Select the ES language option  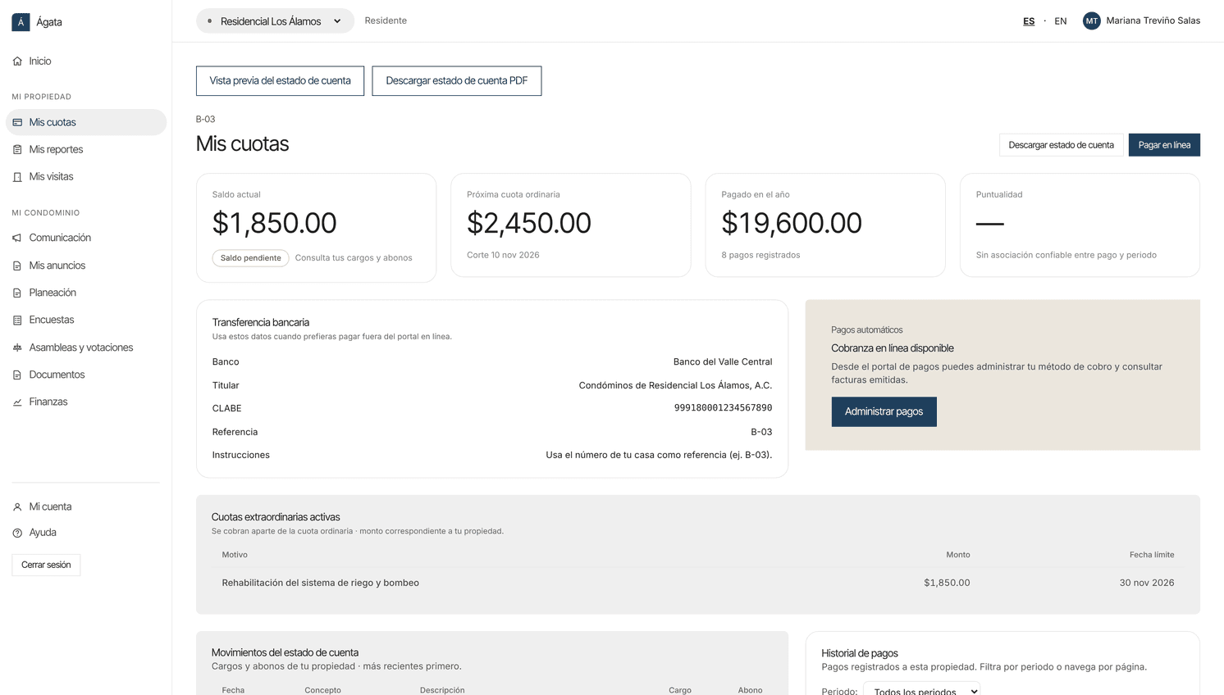pyautogui.click(x=1029, y=21)
